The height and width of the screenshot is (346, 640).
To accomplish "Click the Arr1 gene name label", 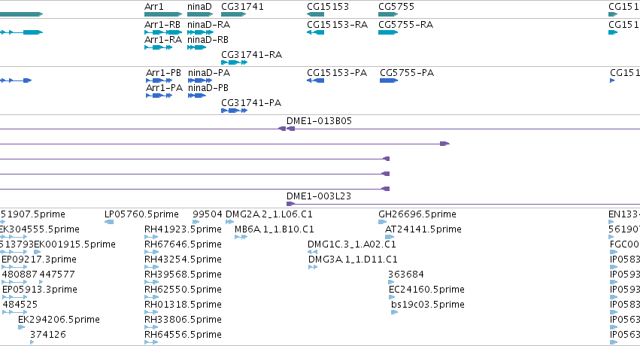I will click(x=154, y=7).
